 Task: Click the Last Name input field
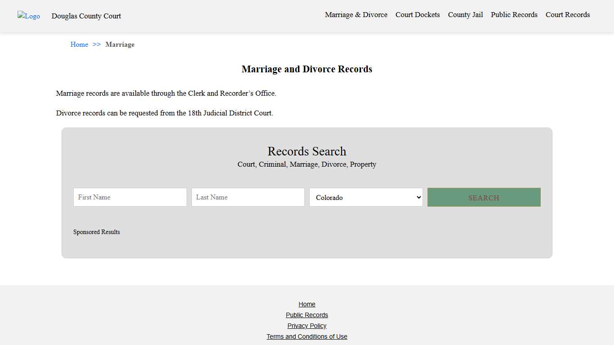coord(248,197)
